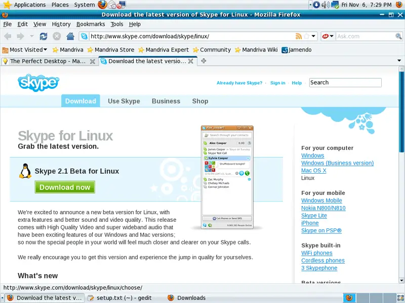The width and height of the screenshot is (405, 303).
Task: Click the search magnifier icon
Action: click(x=398, y=36)
